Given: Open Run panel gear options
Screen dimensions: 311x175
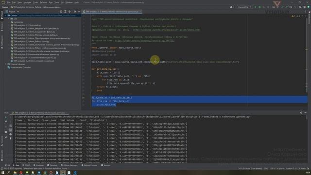Looking at the screenshot, I should (x=301, y=112).
